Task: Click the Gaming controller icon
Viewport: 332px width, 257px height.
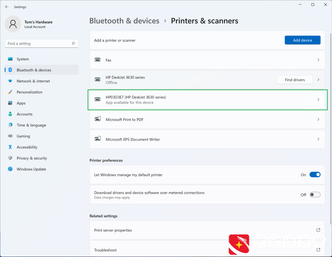Action: tap(10, 136)
